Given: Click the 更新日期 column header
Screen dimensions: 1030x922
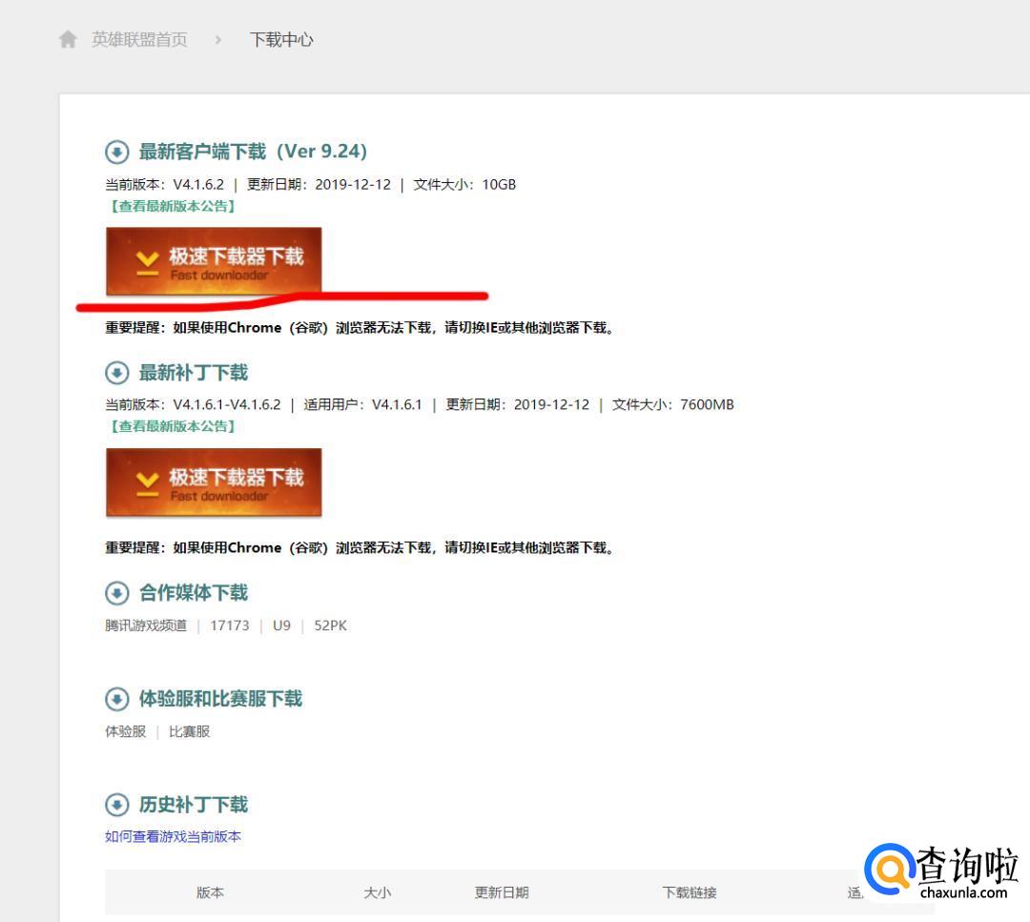Looking at the screenshot, I should 502,892.
